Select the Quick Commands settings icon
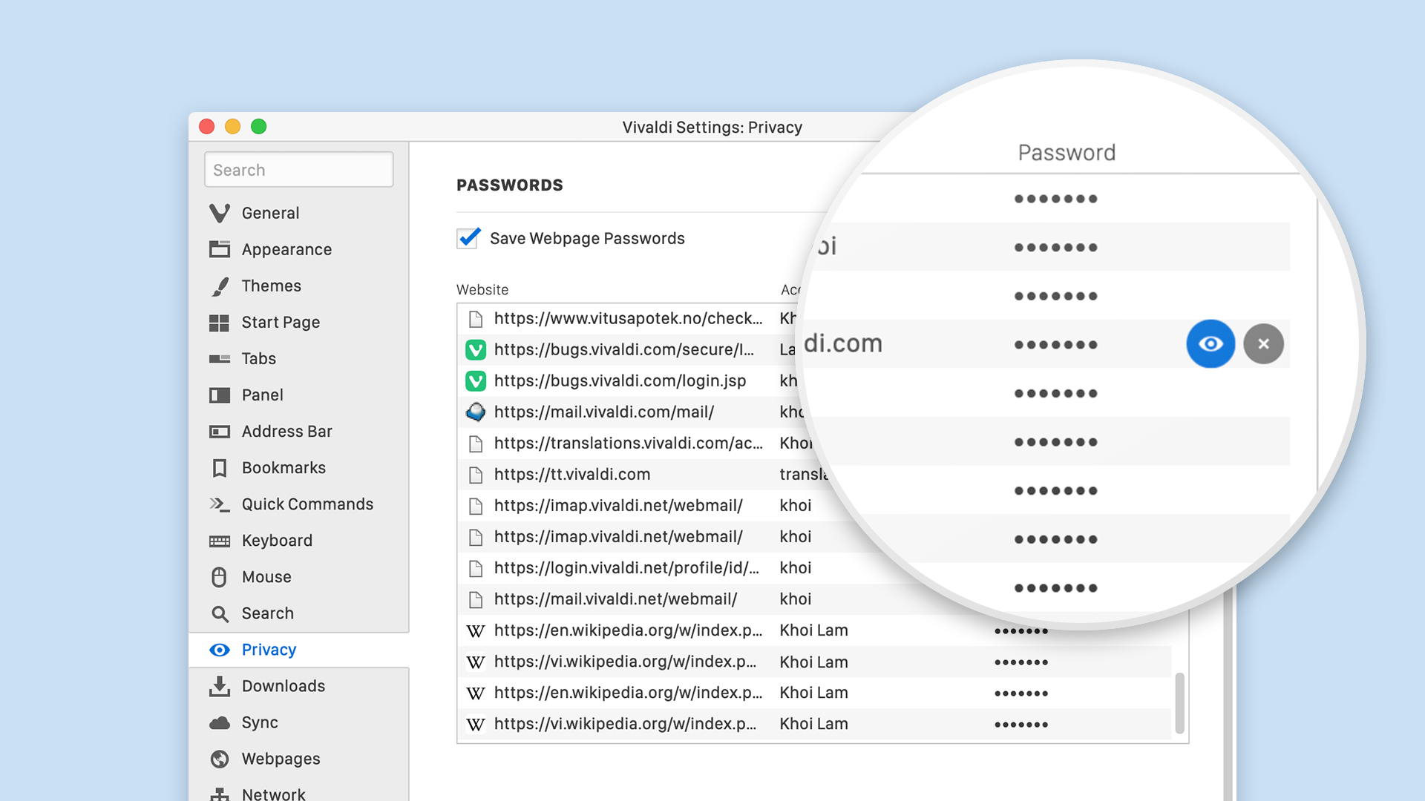This screenshot has height=801, width=1425. pos(220,504)
